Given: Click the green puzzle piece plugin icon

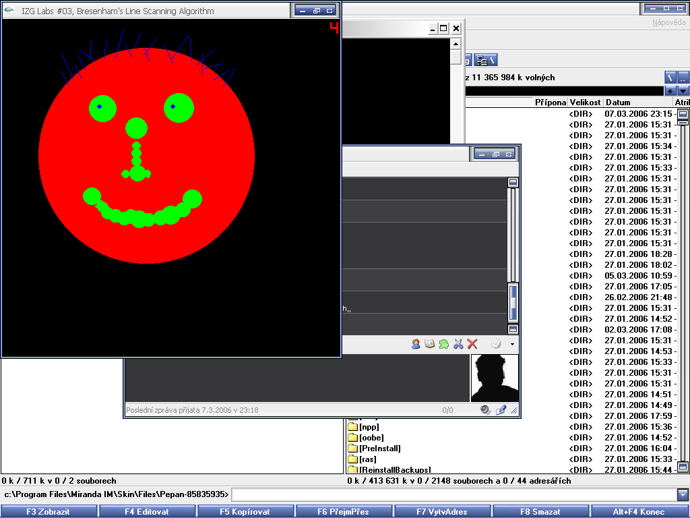Looking at the screenshot, I should tap(443, 344).
